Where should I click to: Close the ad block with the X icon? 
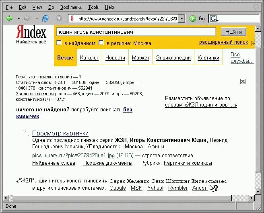243,81
